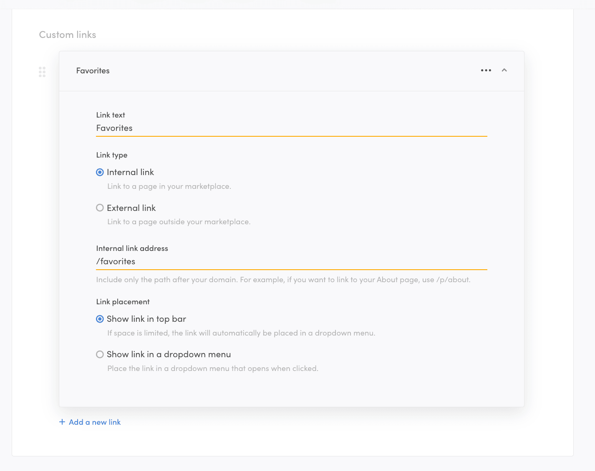This screenshot has width=595, height=471.
Task: Click the 'Link to a page outside your marketplace' description
Action: point(179,222)
